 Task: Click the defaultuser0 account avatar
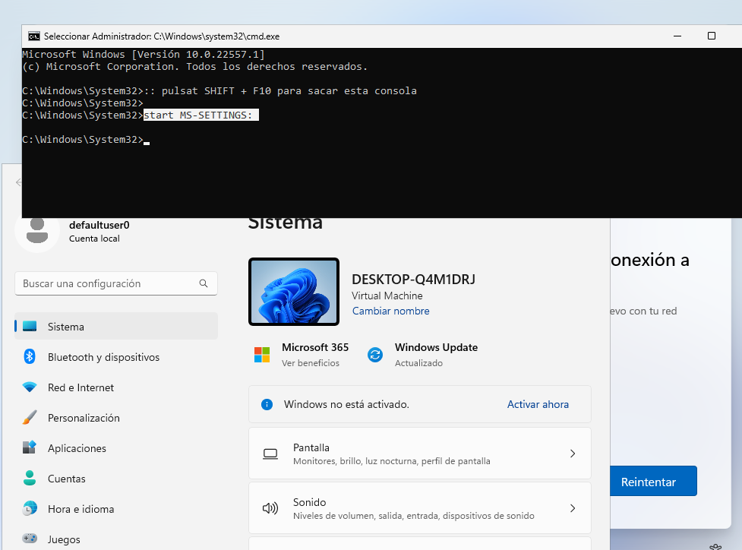(37, 231)
